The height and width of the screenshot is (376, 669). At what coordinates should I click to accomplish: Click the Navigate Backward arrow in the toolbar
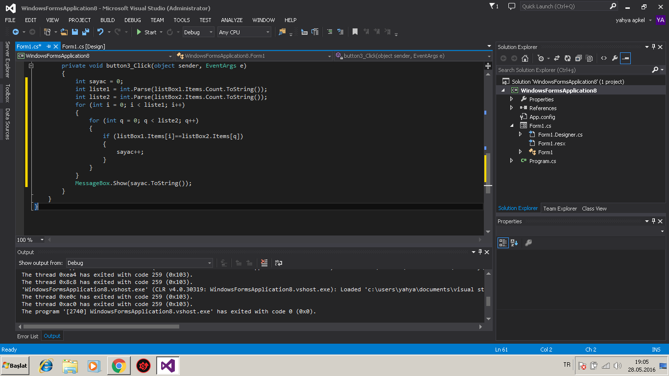coord(15,32)
